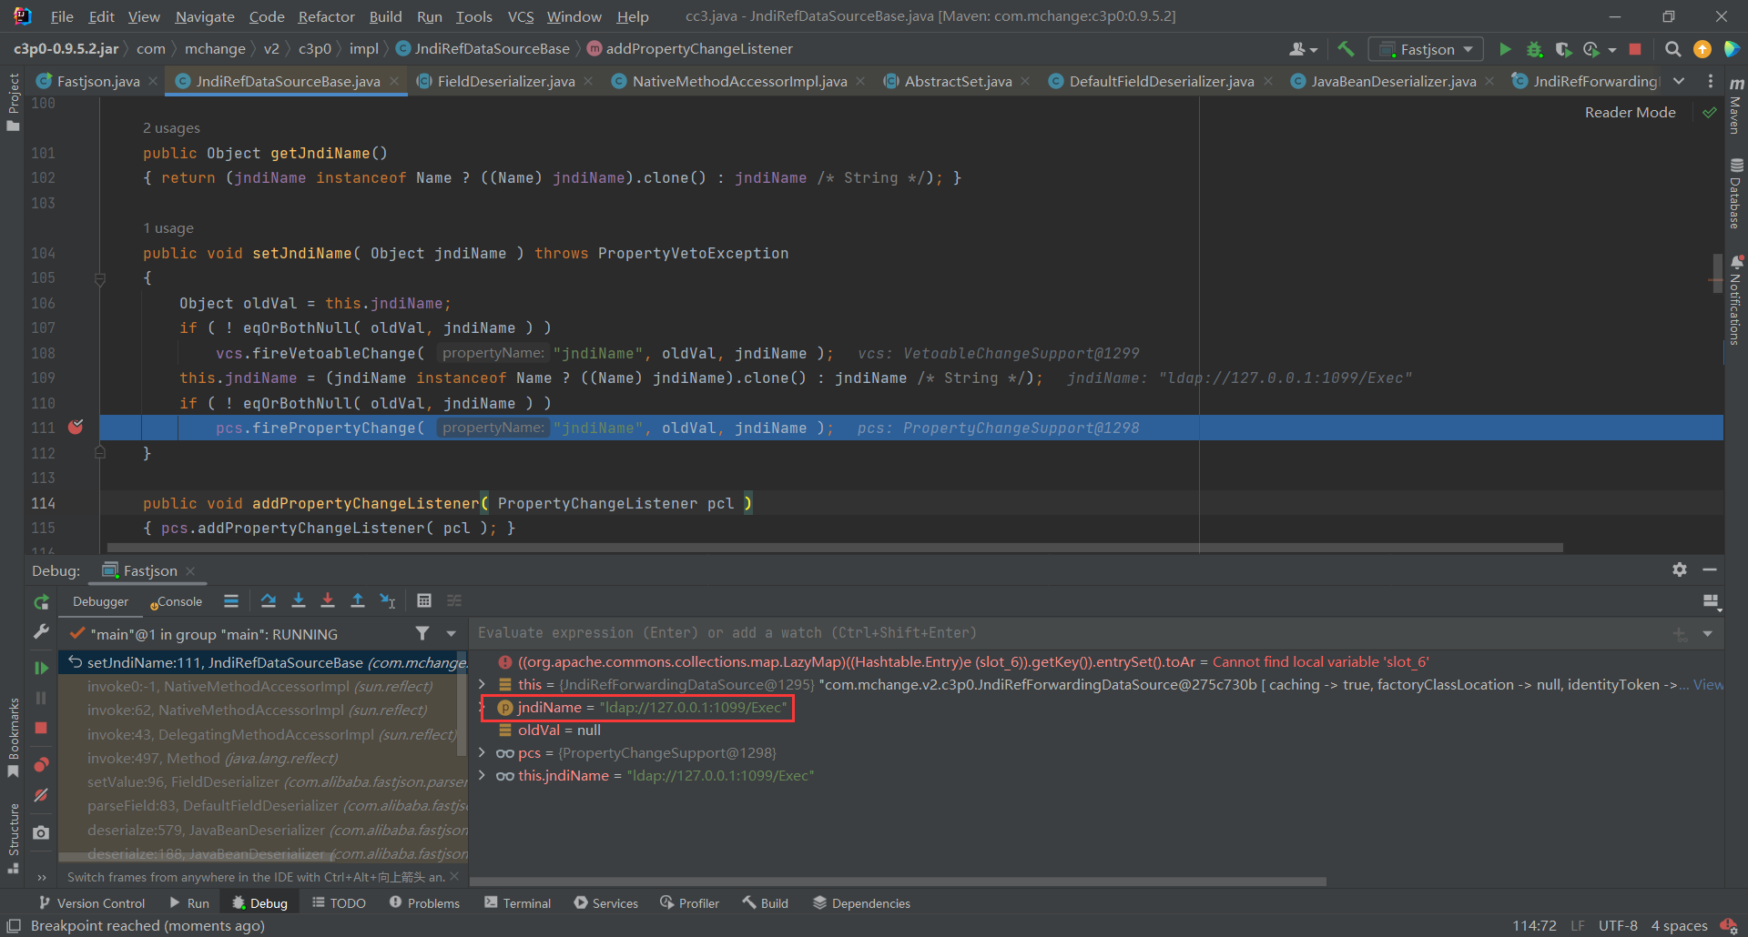Click the Force Step Into red arrow icon

(328, 600)
